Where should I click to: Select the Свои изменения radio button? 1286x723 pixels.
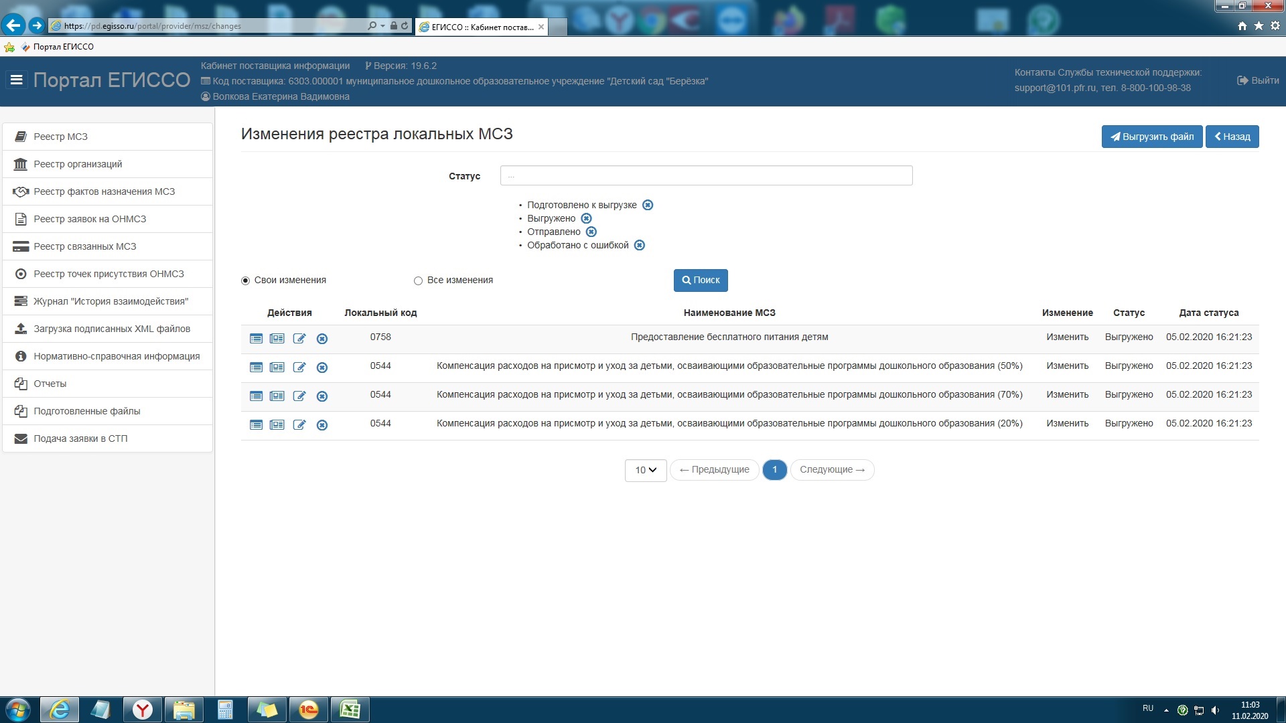[245, 280]
